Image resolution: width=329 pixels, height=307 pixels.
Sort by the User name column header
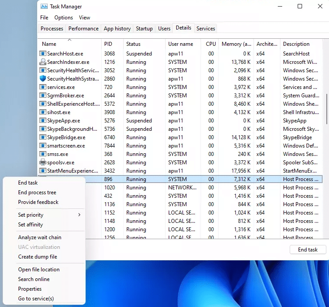(x=183, y=44)
